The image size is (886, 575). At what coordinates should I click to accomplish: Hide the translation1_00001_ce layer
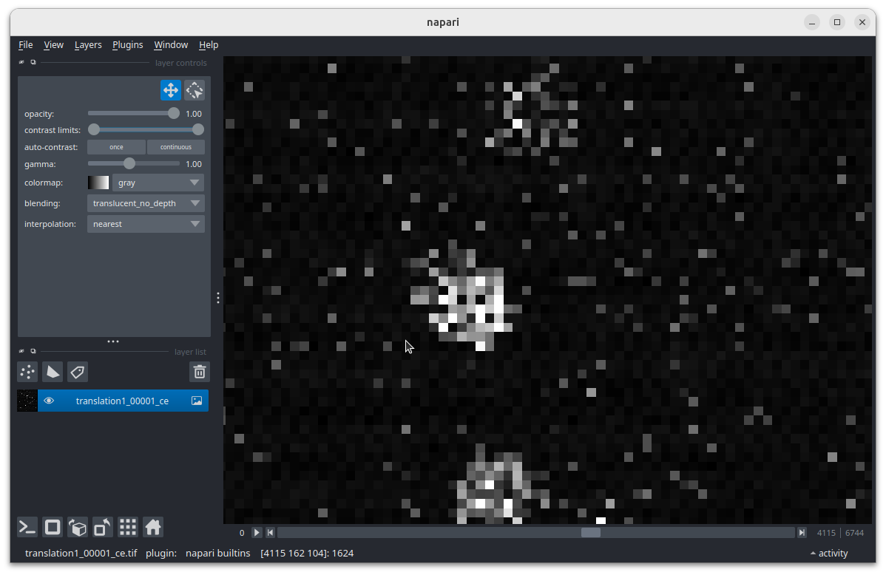tap(49, 401)
